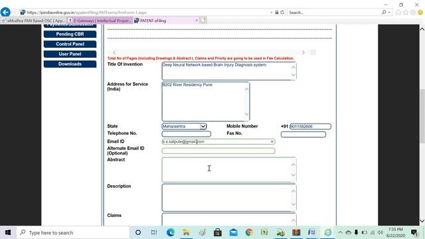Click the network tray icon

tap(373, 232)
